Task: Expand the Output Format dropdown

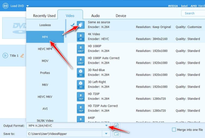Action: [x=106, y=126]
